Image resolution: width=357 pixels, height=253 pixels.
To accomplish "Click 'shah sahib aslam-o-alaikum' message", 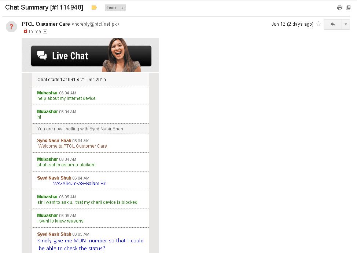I will coord(66,165).
